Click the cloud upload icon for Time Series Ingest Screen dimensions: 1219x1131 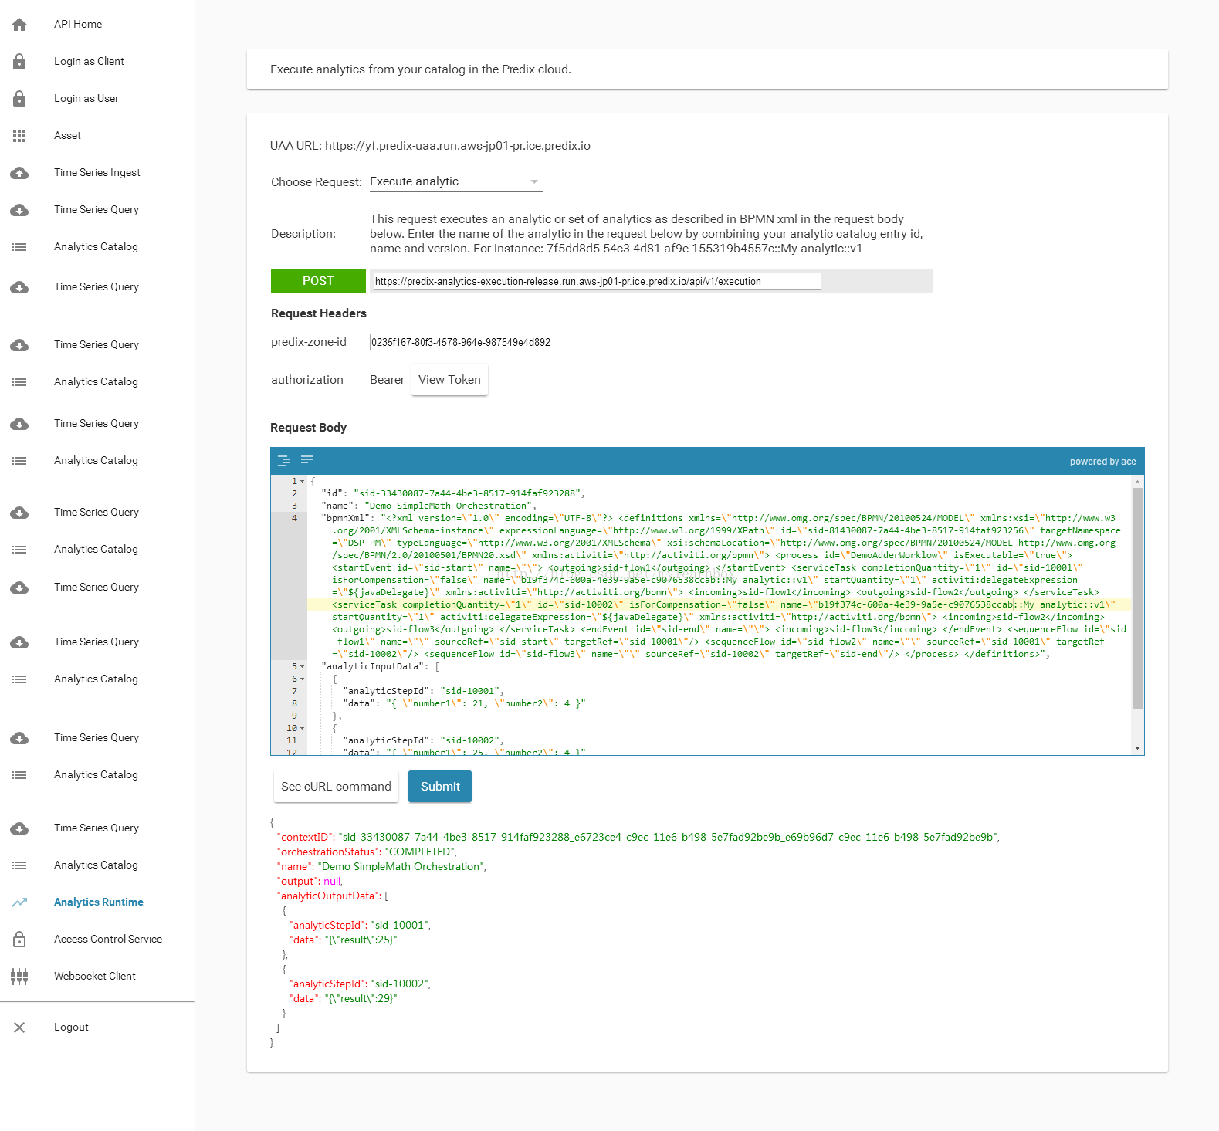19,173
